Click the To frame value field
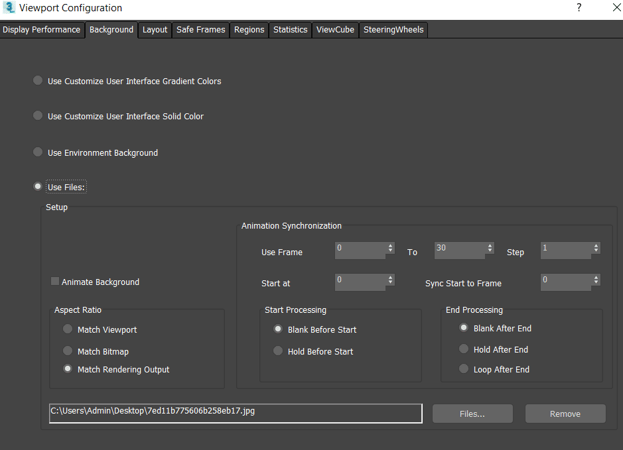The image size is (623, 450). [460, 251]
